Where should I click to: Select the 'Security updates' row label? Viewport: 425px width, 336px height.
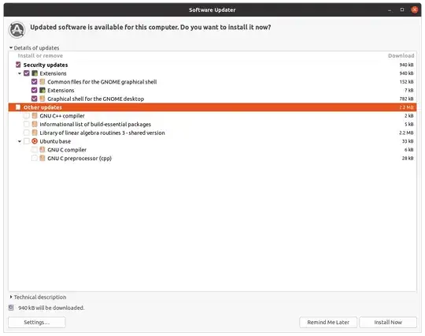pos(46,65)
